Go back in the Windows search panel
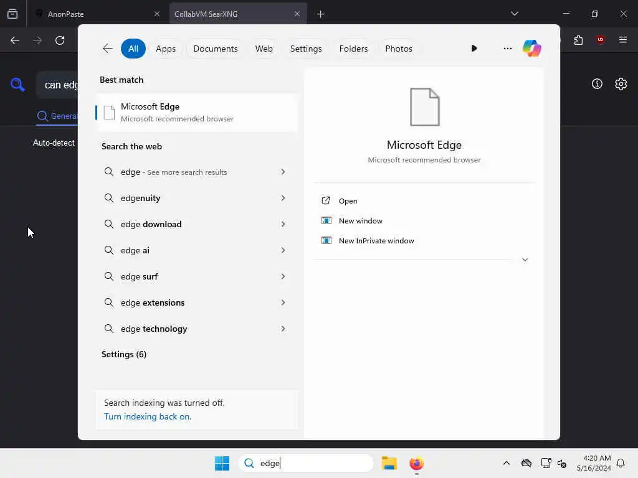Viewport: 638px width, 478px height. coord(107,49)
